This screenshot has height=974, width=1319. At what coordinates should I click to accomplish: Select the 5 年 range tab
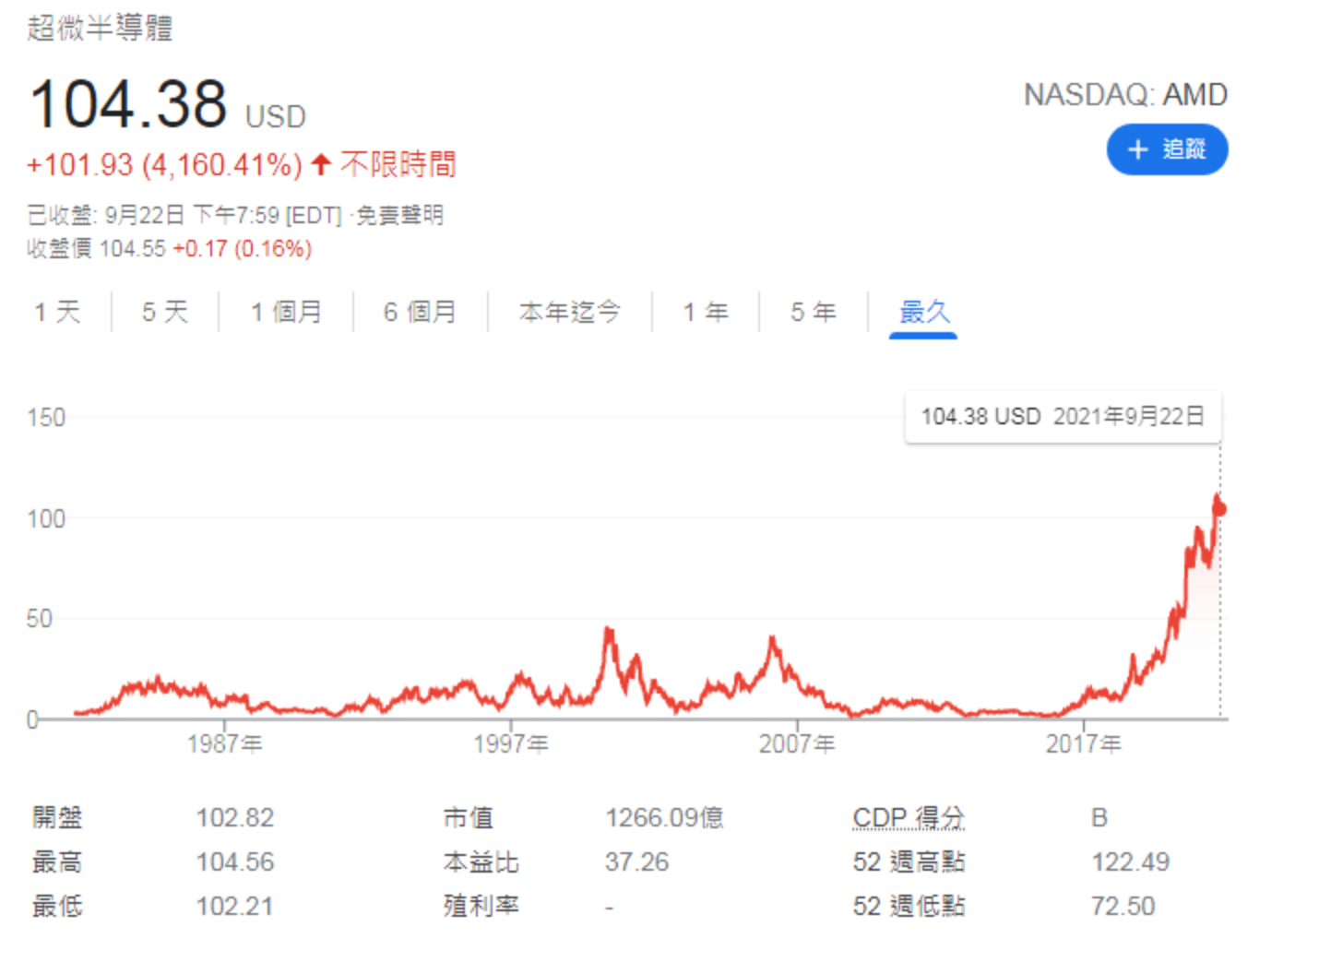(x=813, y=312)
